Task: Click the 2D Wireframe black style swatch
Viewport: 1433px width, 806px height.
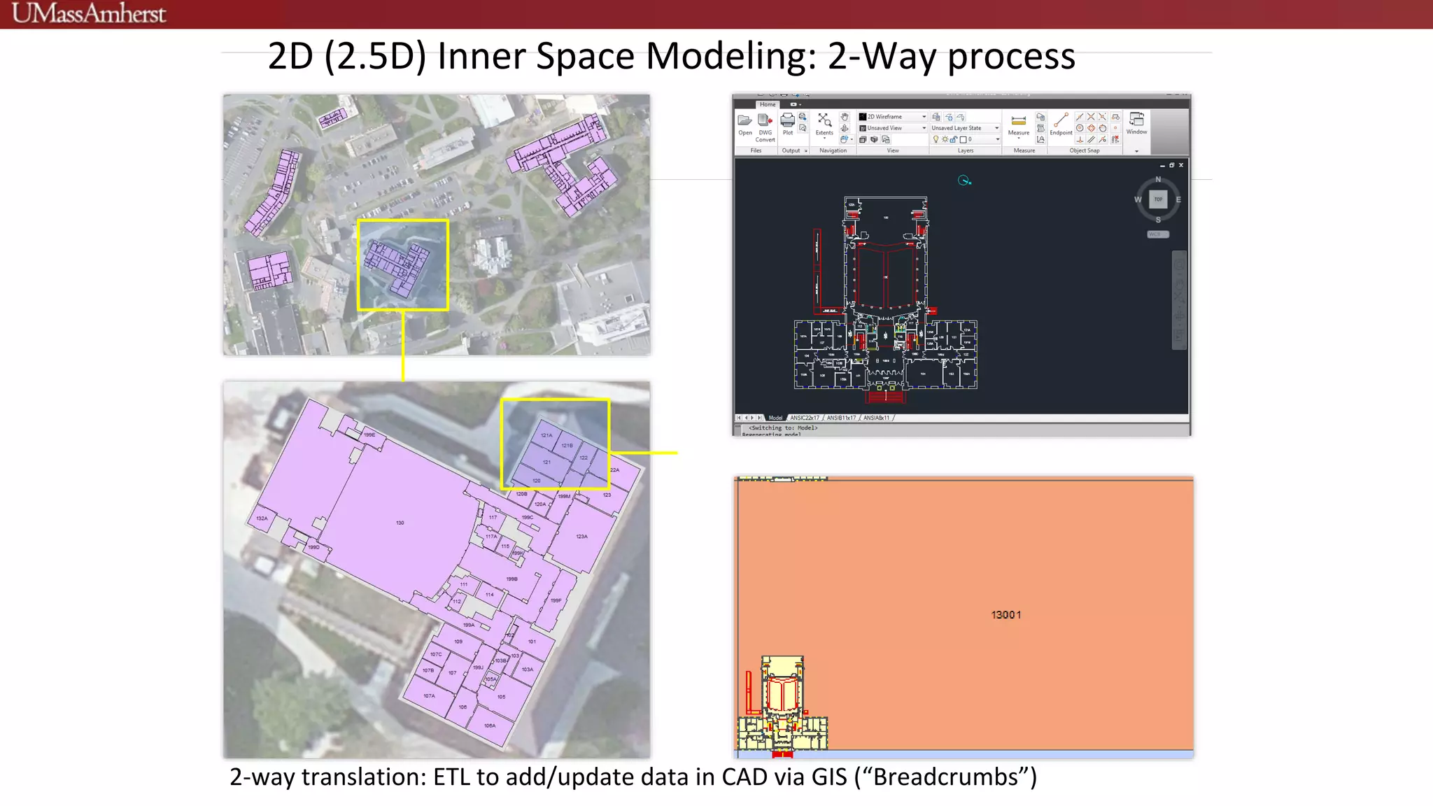Action: (863, 117)
